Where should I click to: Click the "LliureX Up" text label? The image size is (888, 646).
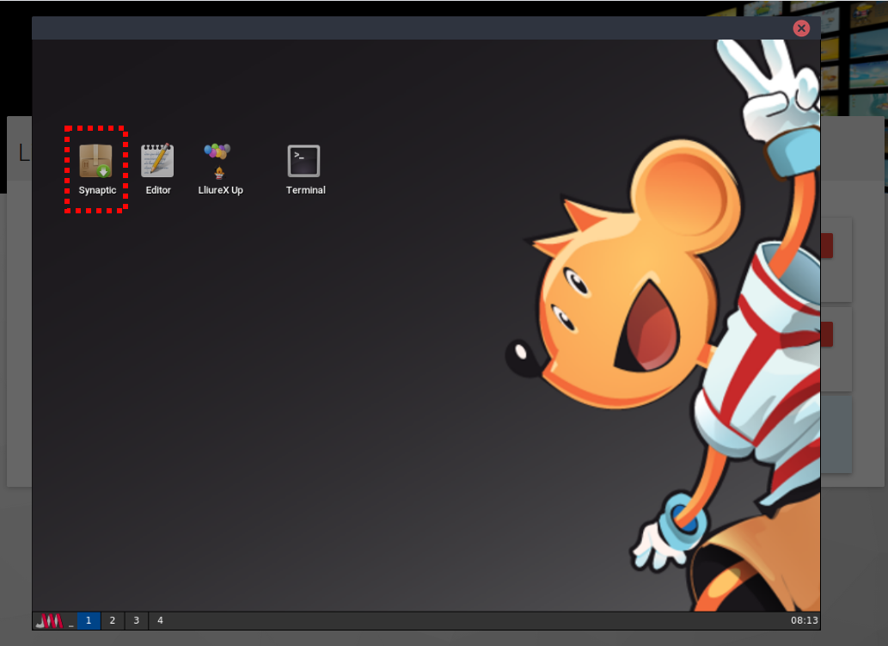[220, 190]
